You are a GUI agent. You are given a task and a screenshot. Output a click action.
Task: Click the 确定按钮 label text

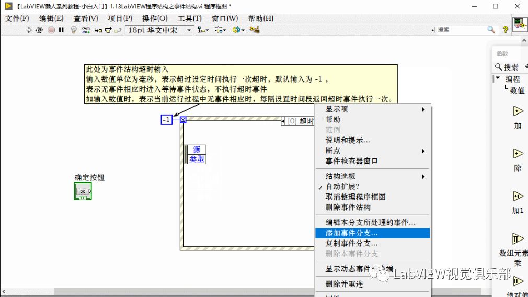[89, 177]
